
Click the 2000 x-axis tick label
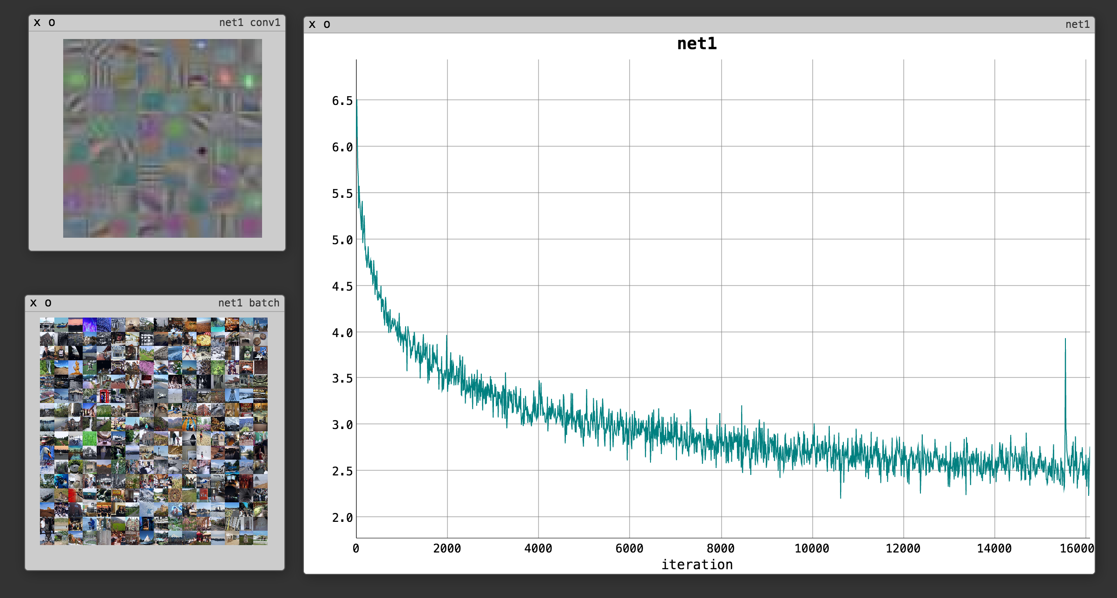(x=447, y=549)
